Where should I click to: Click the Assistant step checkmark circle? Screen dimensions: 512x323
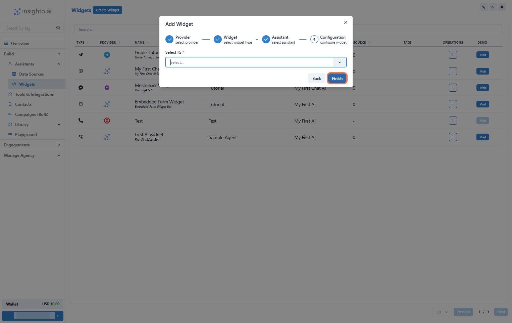point(266,39)
